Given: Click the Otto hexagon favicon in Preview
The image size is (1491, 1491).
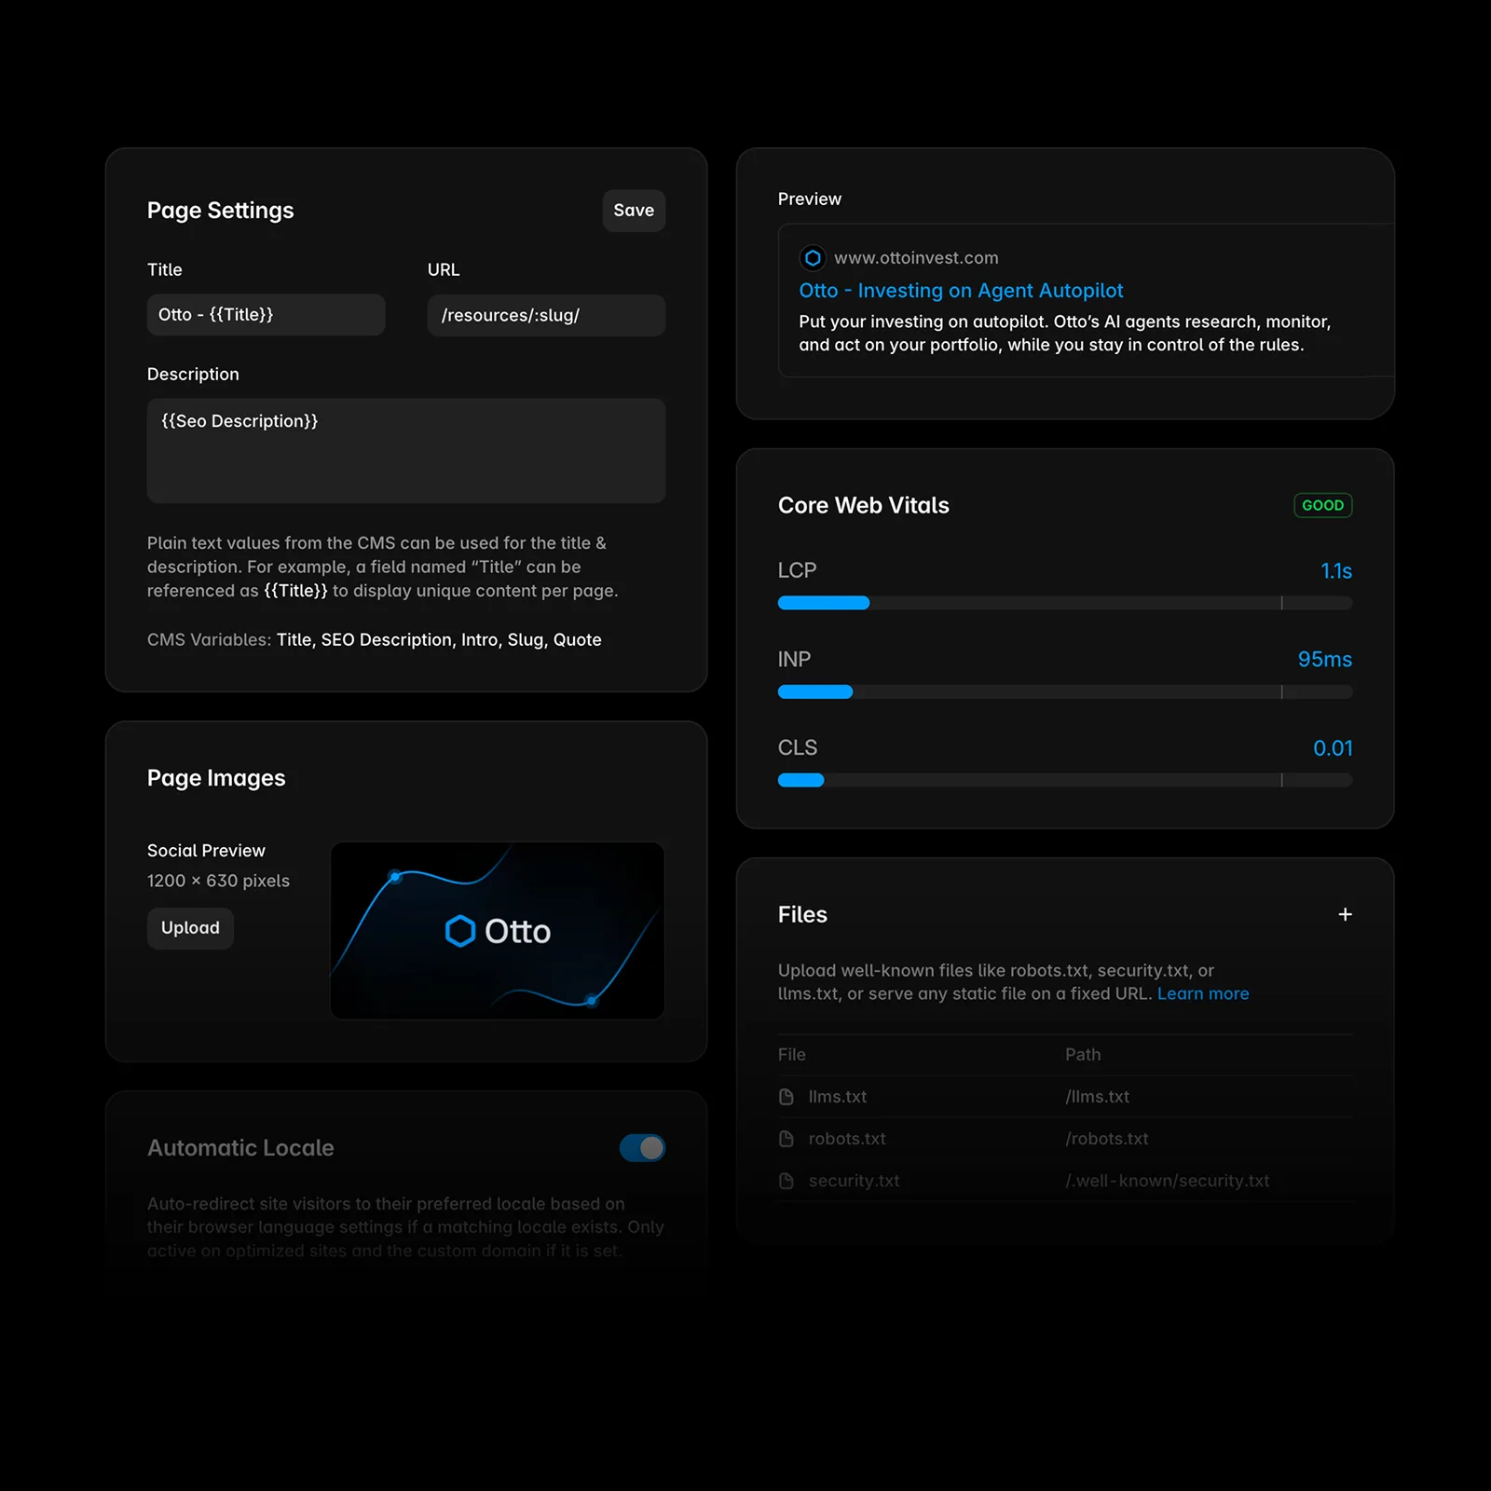Looking at the screenshot, I should tap(813, 258).
